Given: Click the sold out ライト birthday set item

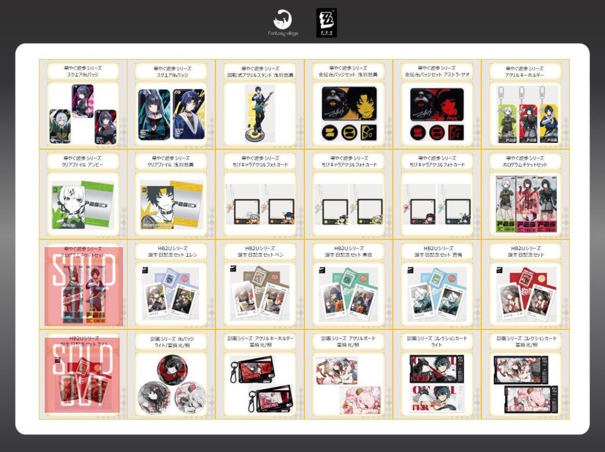Looking at the screenshot, I should [x=83, y=375].
